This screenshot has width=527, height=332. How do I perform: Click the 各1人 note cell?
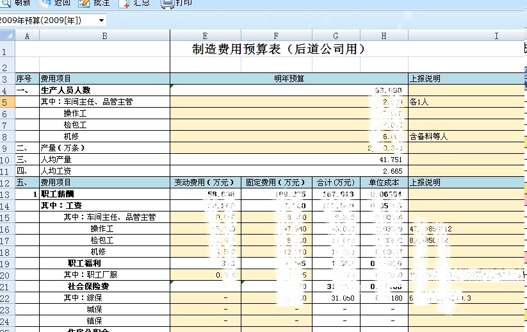tap(467, 101)
